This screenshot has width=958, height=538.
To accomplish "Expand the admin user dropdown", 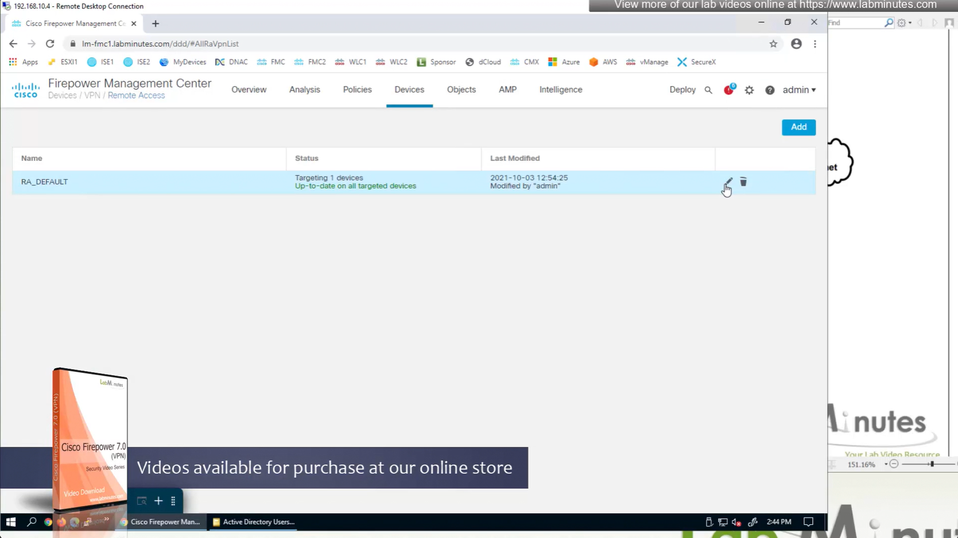I will (x=799, y=90).
